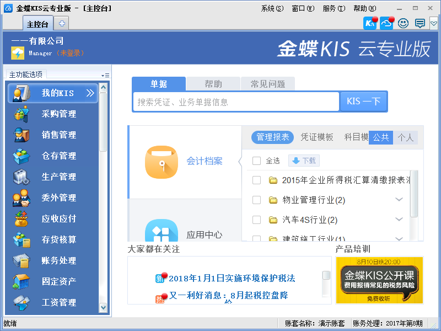This screenshot has width=441, height=331.
Task: Click folder icon of 汽车4S行业(2)
Action: click(x=273, y=220)
